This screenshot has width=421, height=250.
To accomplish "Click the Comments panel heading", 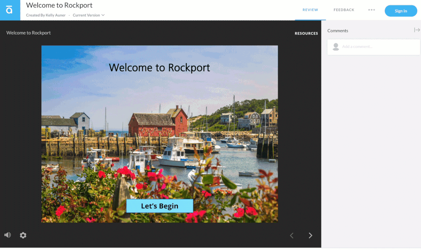I will (338, 31).
